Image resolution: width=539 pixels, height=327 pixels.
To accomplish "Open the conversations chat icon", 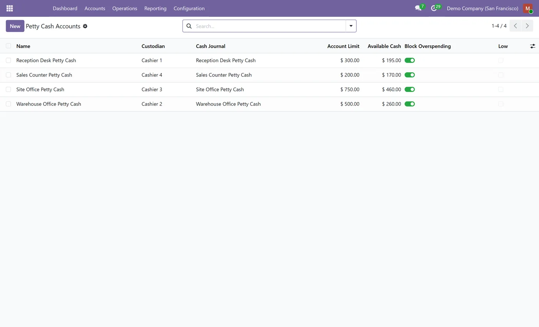I will point(418,8).
